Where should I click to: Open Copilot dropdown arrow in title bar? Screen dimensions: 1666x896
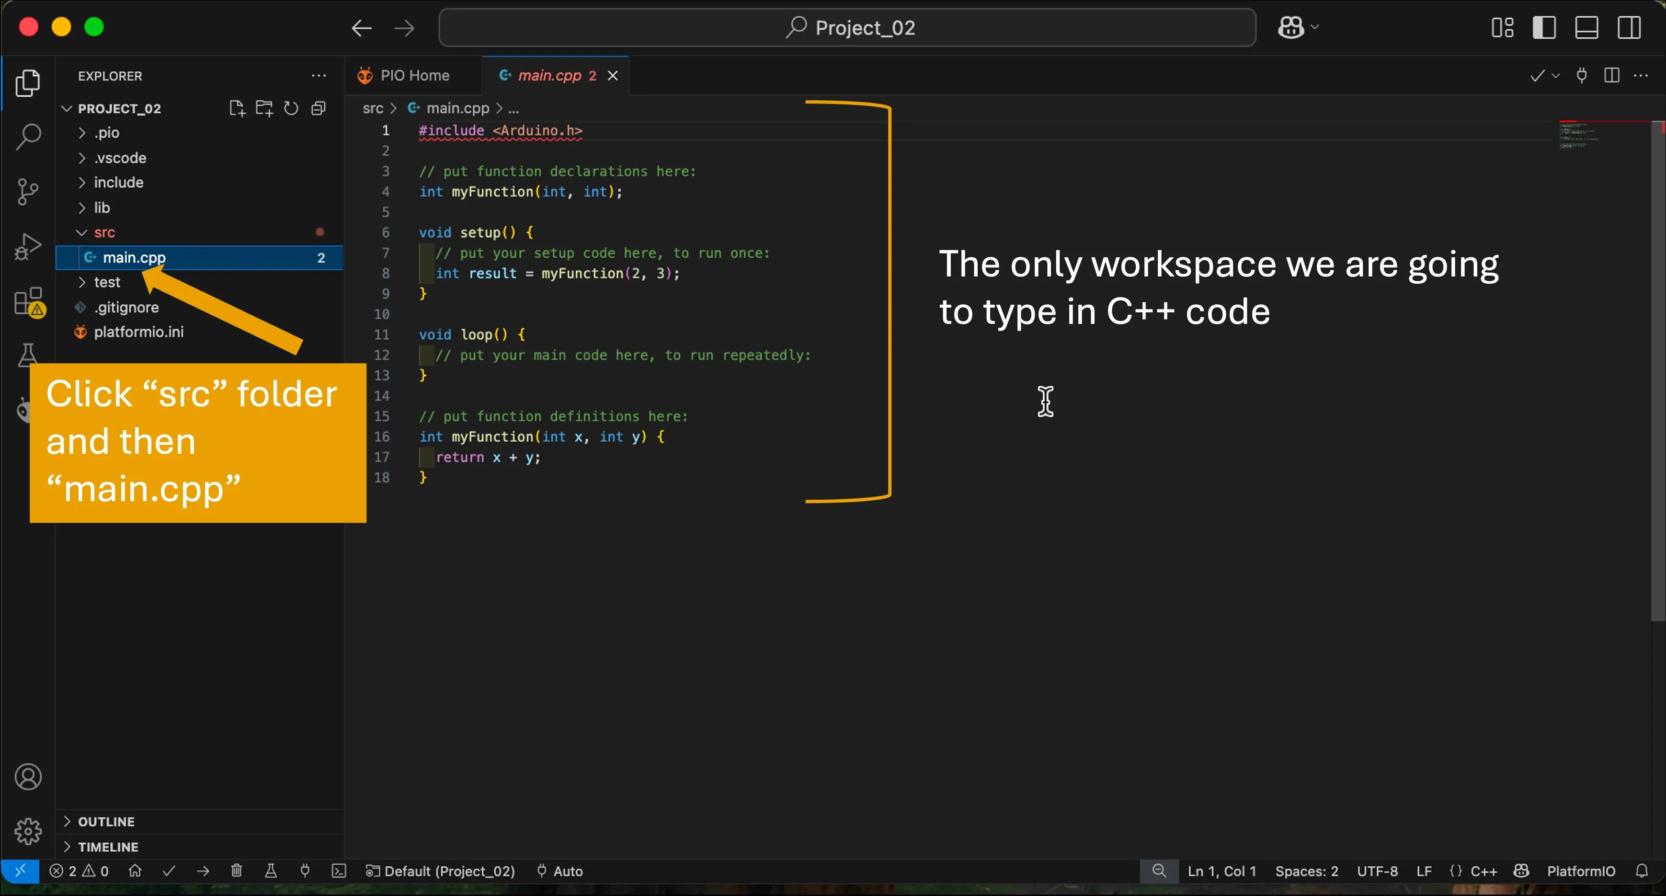click(x=1315, y=27)
